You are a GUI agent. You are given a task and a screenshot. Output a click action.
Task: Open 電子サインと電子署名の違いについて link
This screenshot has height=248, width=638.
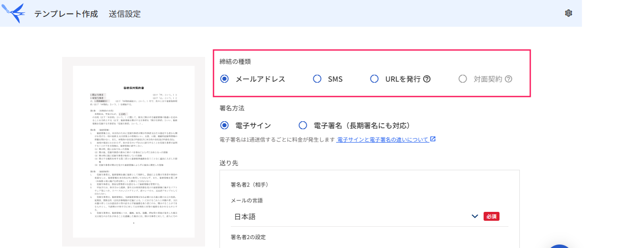[x=383, y=140]
